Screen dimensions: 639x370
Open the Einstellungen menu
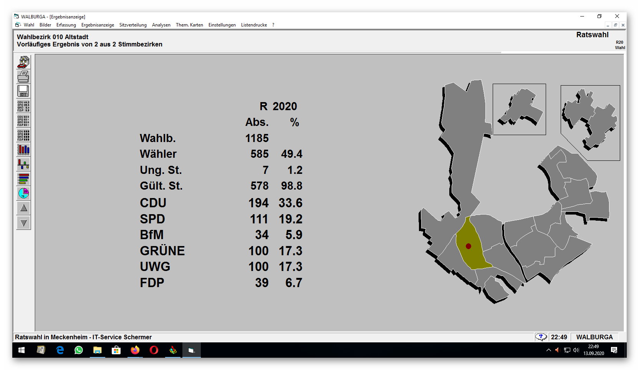coord(222,25)
